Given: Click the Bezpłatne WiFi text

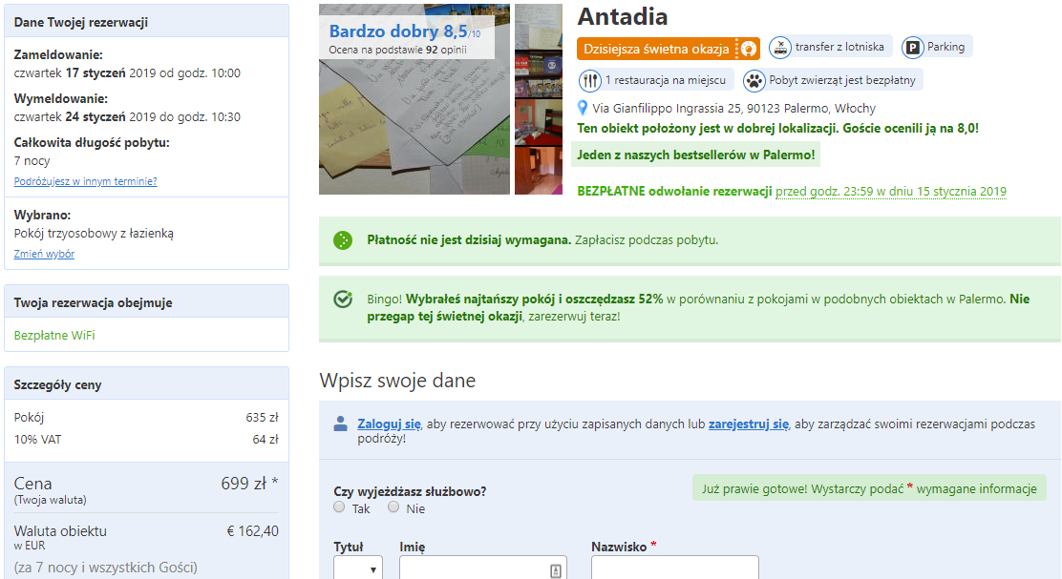Looking at the screenshot, I should coord(54,336).
